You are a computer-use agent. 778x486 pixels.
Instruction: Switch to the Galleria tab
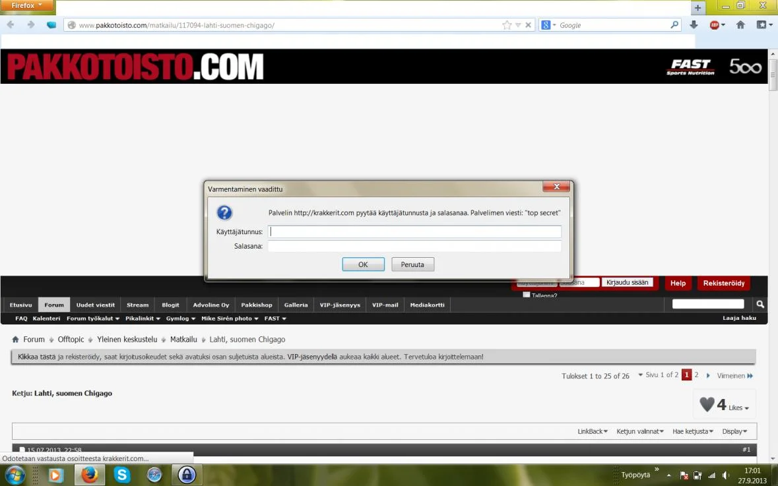[296, 305]
